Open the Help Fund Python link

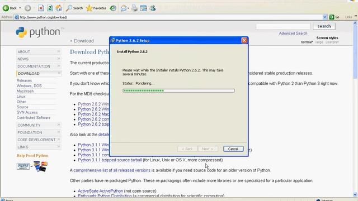32,155
